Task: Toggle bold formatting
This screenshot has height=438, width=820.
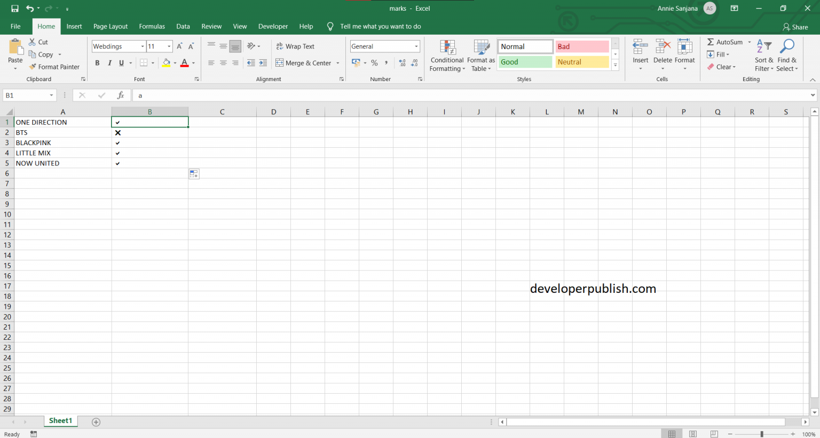Action: click(x=97, y=62)
